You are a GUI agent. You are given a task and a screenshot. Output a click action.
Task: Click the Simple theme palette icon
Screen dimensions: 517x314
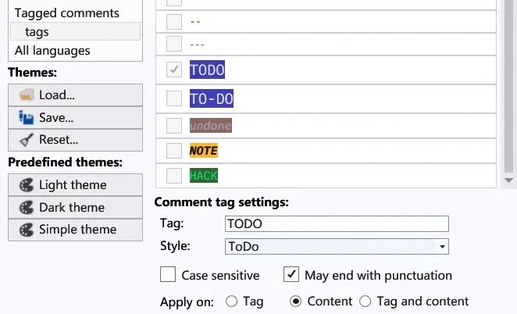(27, 230)
